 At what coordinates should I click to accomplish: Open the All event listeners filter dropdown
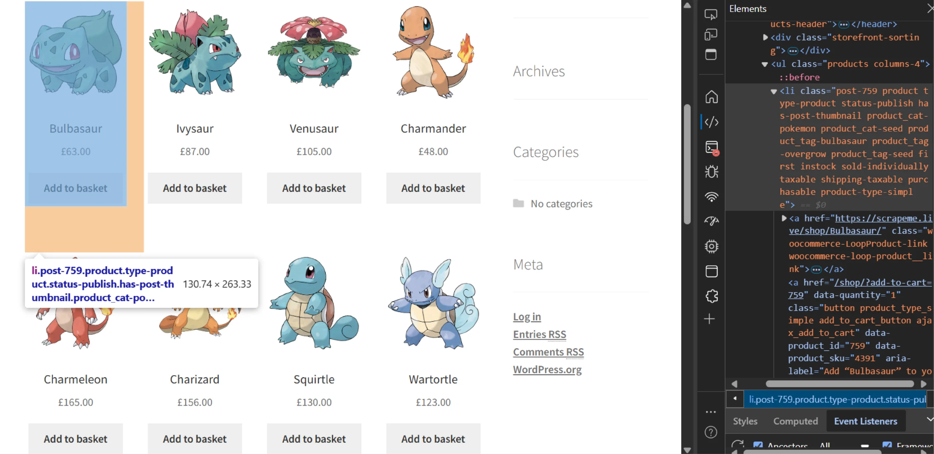click(x=844, y=445)
